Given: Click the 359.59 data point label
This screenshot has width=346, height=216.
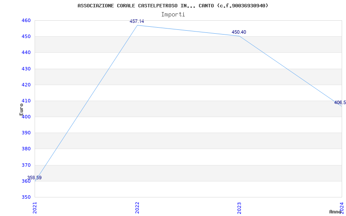Looking at the screenshot, I should coord(35,178).
